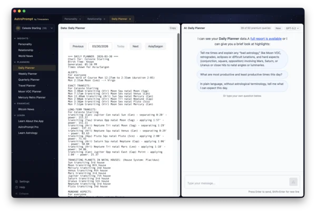Open Travel Planner in the sidebar

[27, 85]
